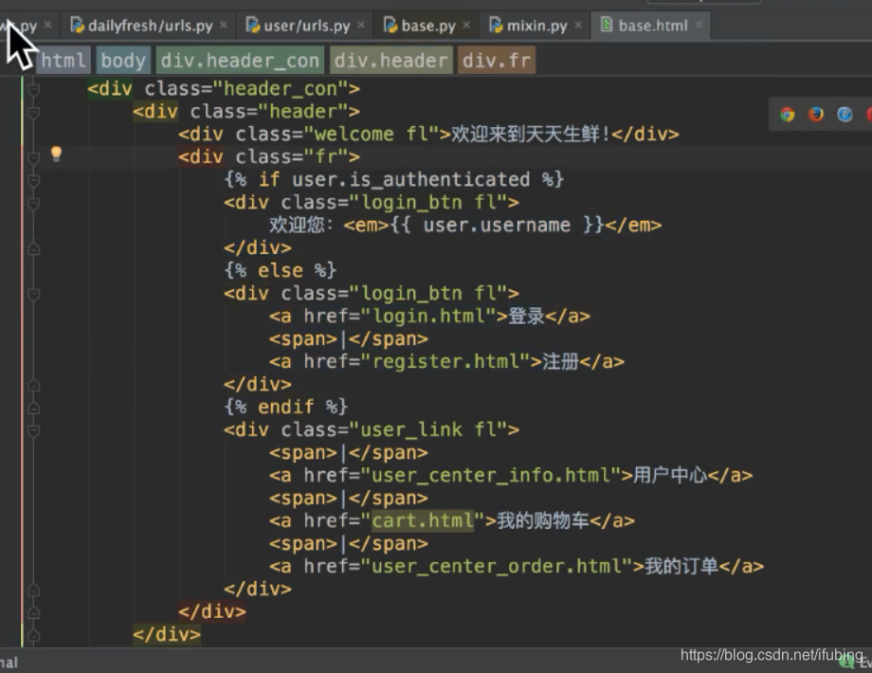
Task: Select the base.html editor tab
Action: coord(652,26)
